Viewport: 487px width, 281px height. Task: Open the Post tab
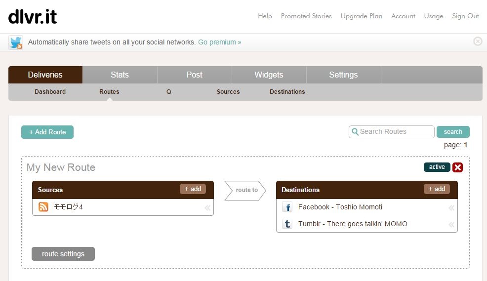click(x=195, y=75)
